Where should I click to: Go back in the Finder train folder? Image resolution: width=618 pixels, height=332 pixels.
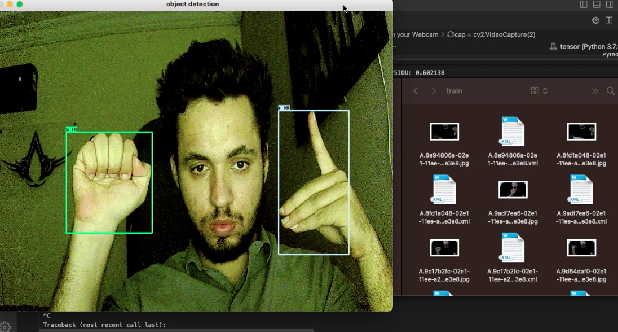coord(416,91)
